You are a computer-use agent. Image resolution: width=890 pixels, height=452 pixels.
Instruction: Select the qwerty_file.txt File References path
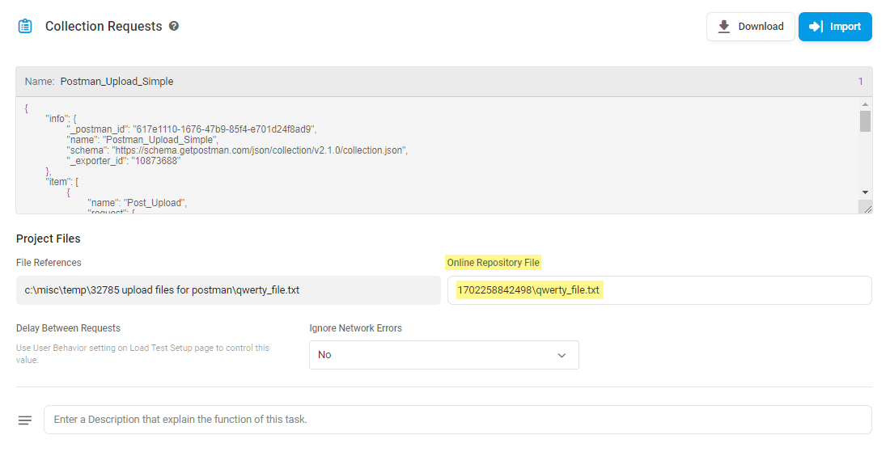(x=228, y=290)
